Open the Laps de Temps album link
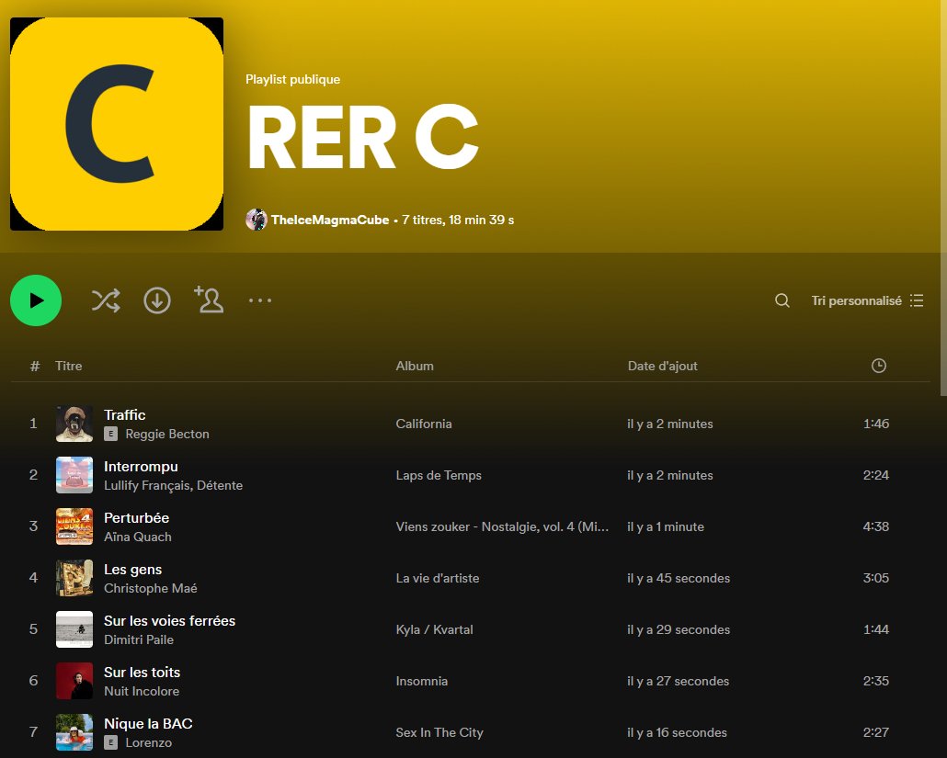Viewport: 947px width, 758px height. tap(439, 475)
